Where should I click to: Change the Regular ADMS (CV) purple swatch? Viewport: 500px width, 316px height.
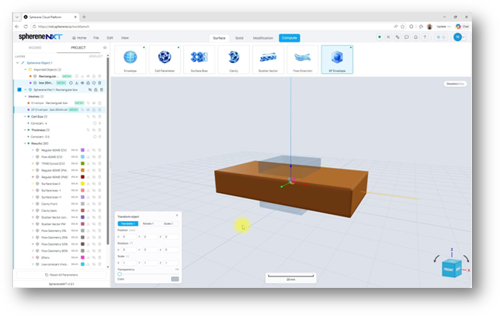83,150
